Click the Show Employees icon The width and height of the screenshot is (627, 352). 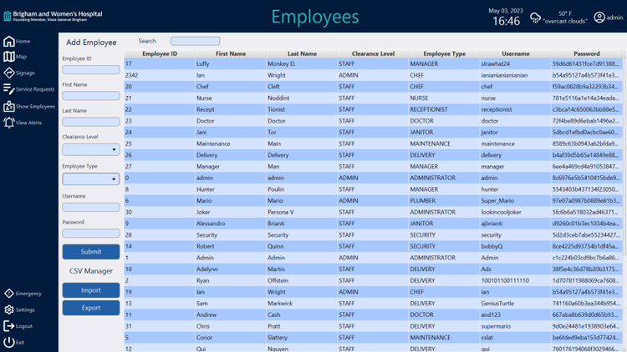8,106
